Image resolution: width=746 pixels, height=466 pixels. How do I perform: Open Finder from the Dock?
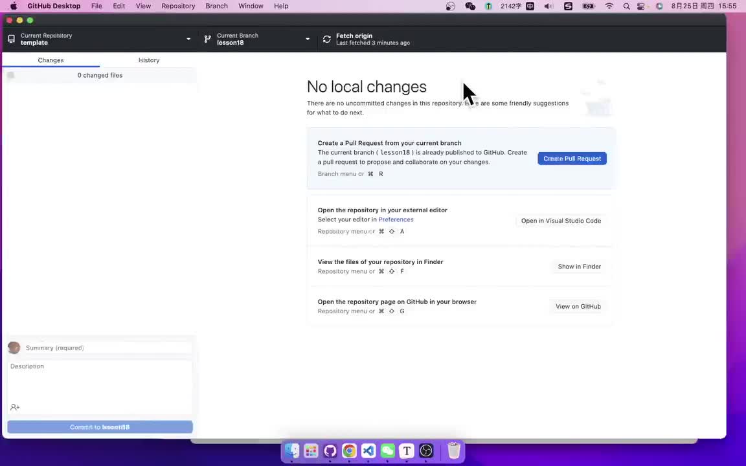[x=291, y=450]
